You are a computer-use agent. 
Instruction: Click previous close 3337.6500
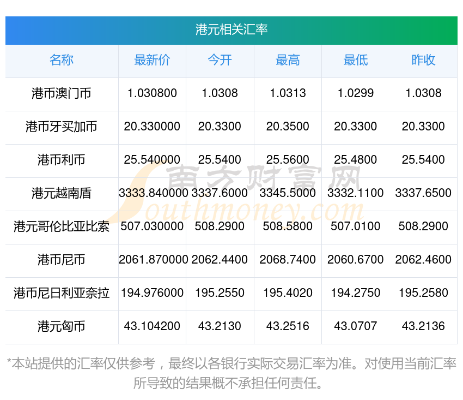click(423, 193)
